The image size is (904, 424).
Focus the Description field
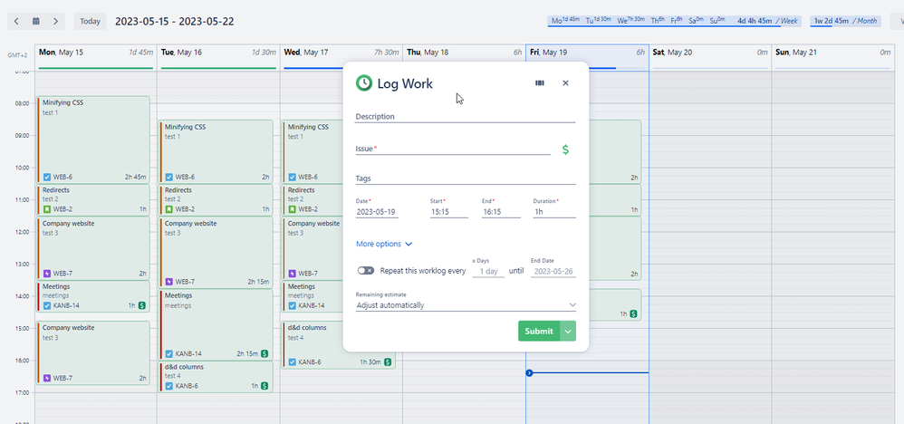466,117
